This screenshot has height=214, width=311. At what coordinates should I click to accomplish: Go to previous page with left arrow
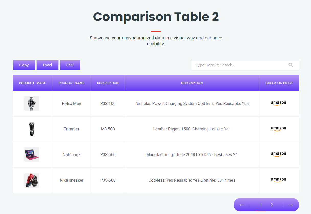pyautogui.click(x=242, y=205)
